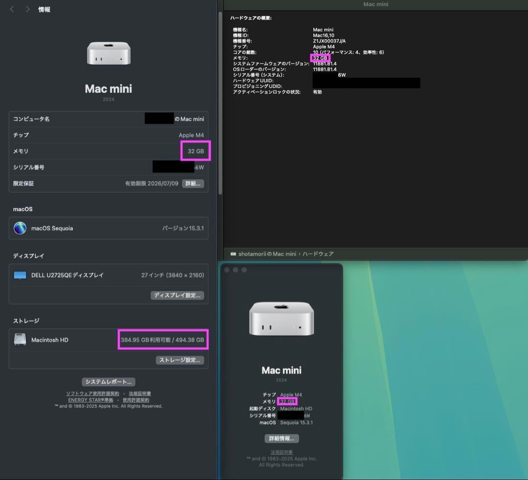528x480 pixels.
Task: Click display resolution 27インチ (3840 × 2160)
Action: point(173,275)
